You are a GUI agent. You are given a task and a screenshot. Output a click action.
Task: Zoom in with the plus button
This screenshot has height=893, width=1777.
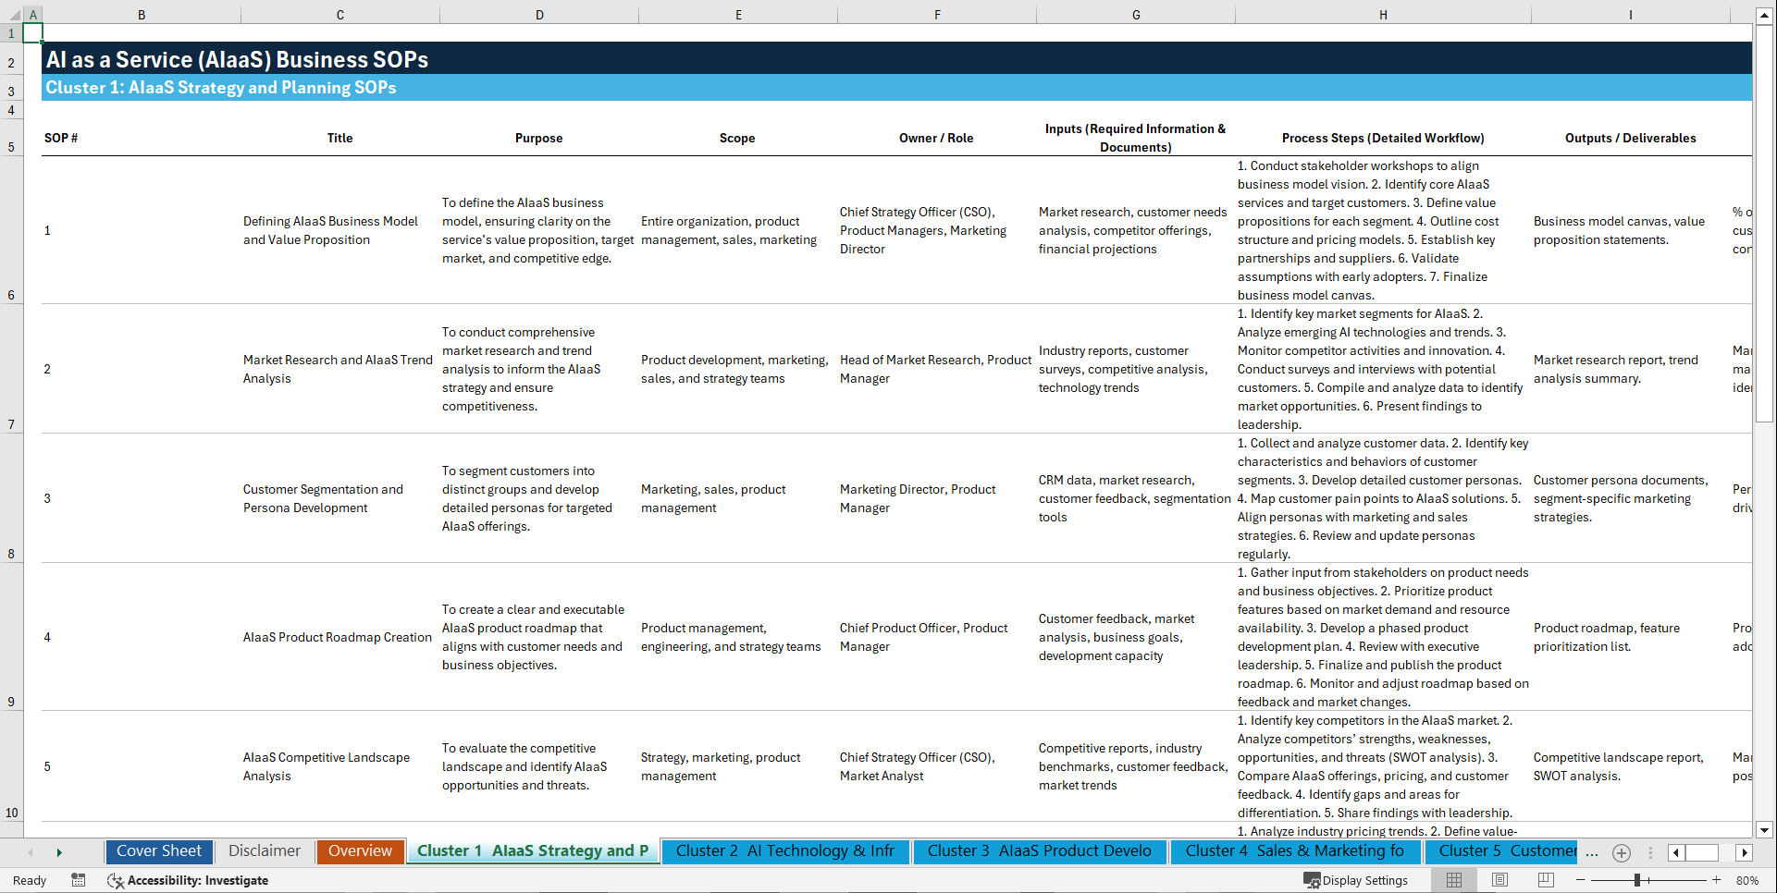click(1717, 880)
